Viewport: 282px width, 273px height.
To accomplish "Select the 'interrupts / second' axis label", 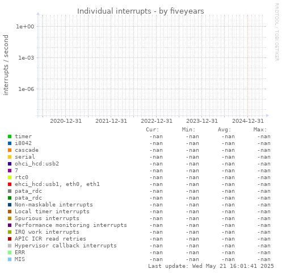I will point(6,65).
